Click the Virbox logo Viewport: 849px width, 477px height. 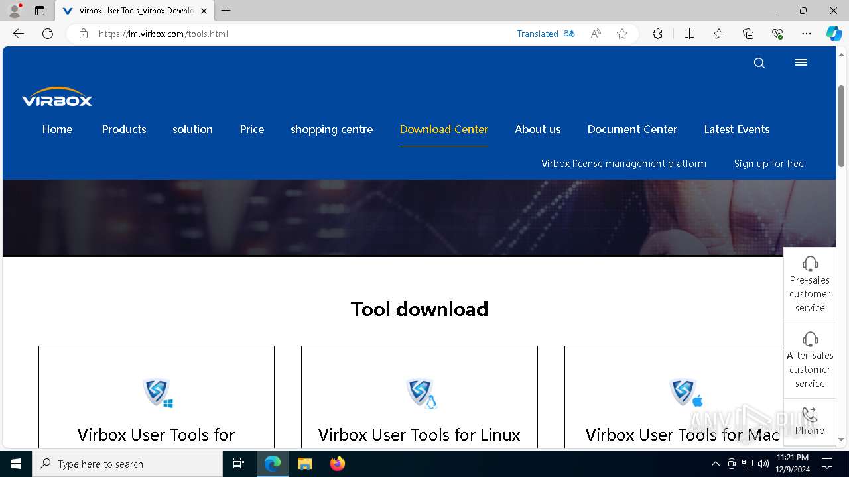point(57,97)
